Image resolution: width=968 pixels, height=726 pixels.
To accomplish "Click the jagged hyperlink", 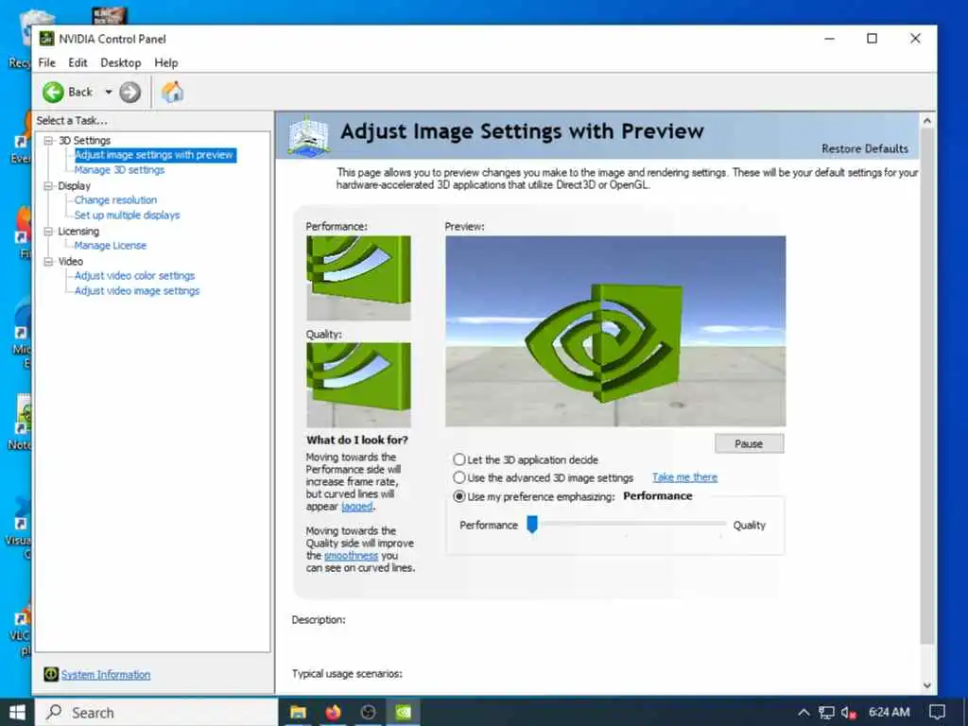I will pyautogui.click(x=356, y=507).
